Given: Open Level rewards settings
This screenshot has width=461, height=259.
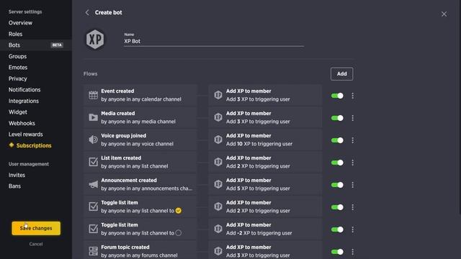Looking at the screenshot, I should (26, 135).
